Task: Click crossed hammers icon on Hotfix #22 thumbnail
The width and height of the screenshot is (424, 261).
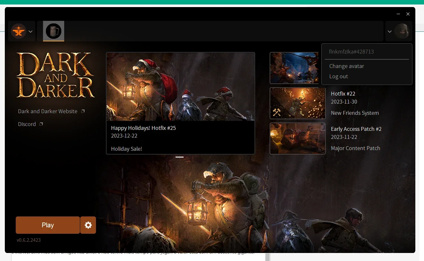Action: tap(277, 112)
